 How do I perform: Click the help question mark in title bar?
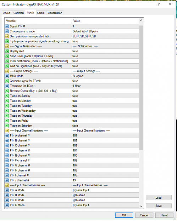[x=159, y=4]
